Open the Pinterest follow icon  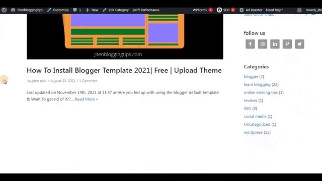287,44
